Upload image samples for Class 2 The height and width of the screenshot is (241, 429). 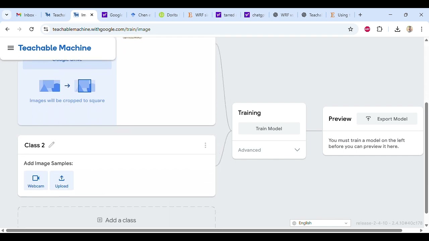tap(62, 180)
